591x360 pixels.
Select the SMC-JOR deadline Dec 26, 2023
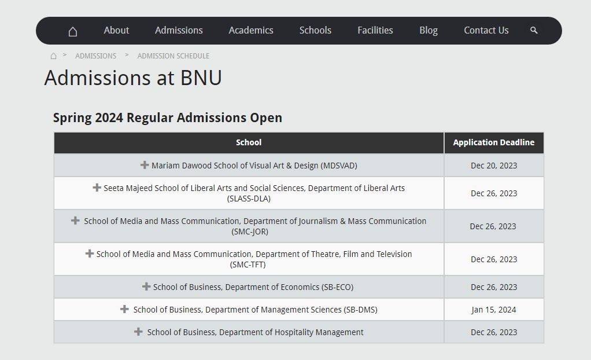click(x=493, y=226)
